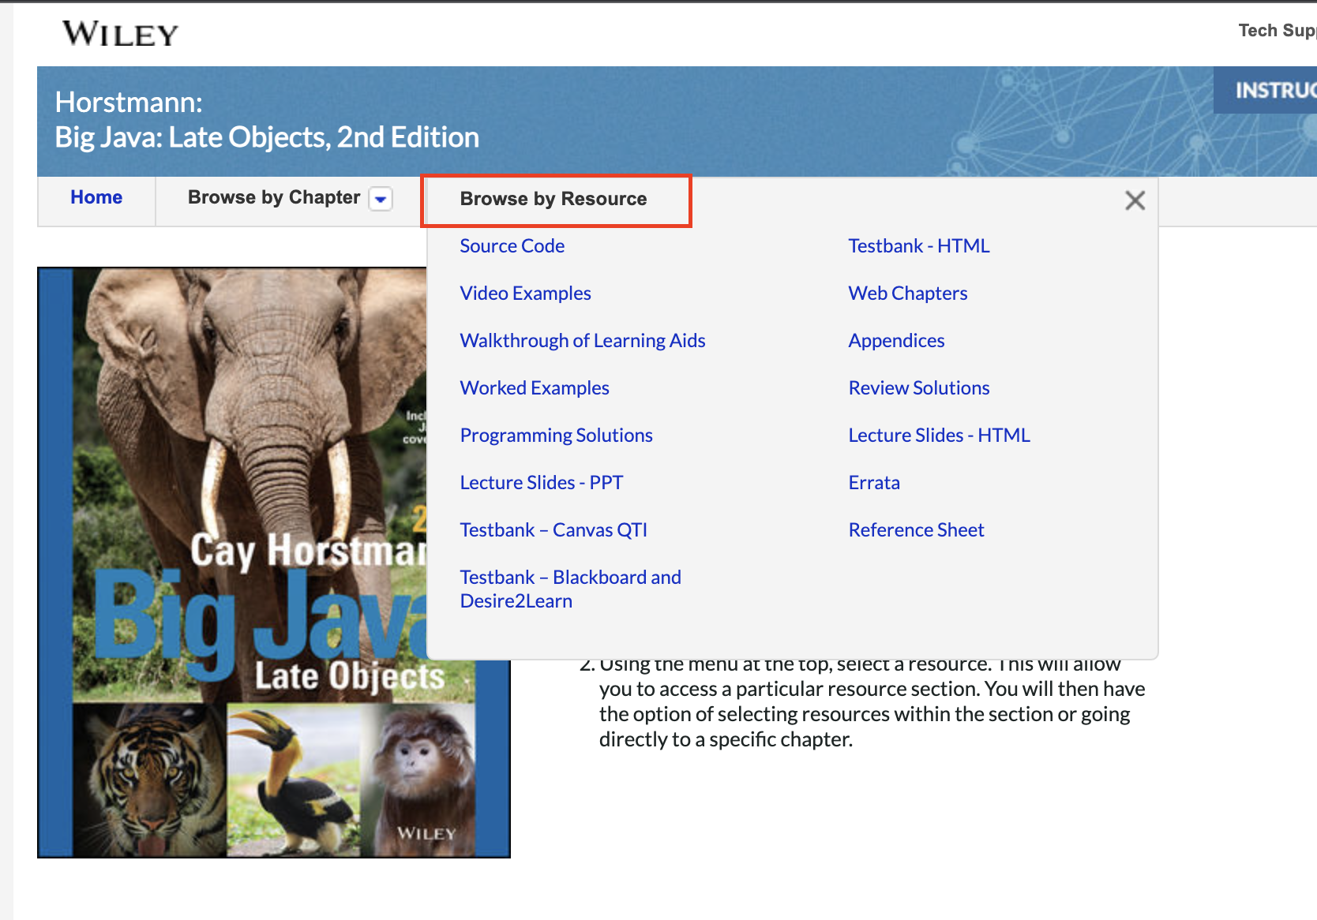
Task: Open the Web Chapters link
Action: [x=908, y=294]
